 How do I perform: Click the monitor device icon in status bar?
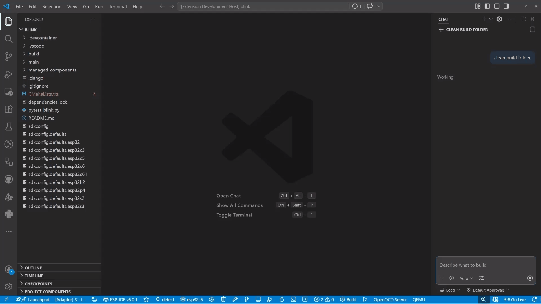pyautogui.click(x=258, y=299)
